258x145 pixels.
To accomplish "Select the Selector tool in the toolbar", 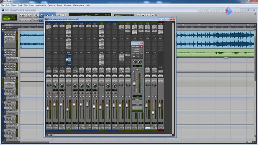I will tap(47, 16).
